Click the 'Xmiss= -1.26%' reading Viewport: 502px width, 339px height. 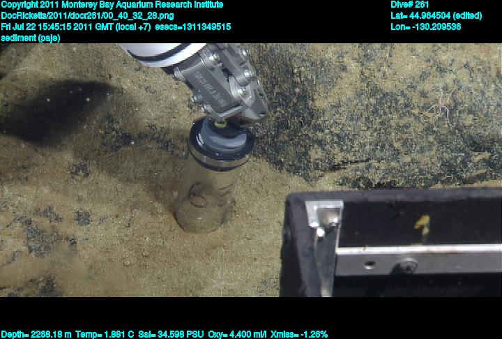click(299, 335)
